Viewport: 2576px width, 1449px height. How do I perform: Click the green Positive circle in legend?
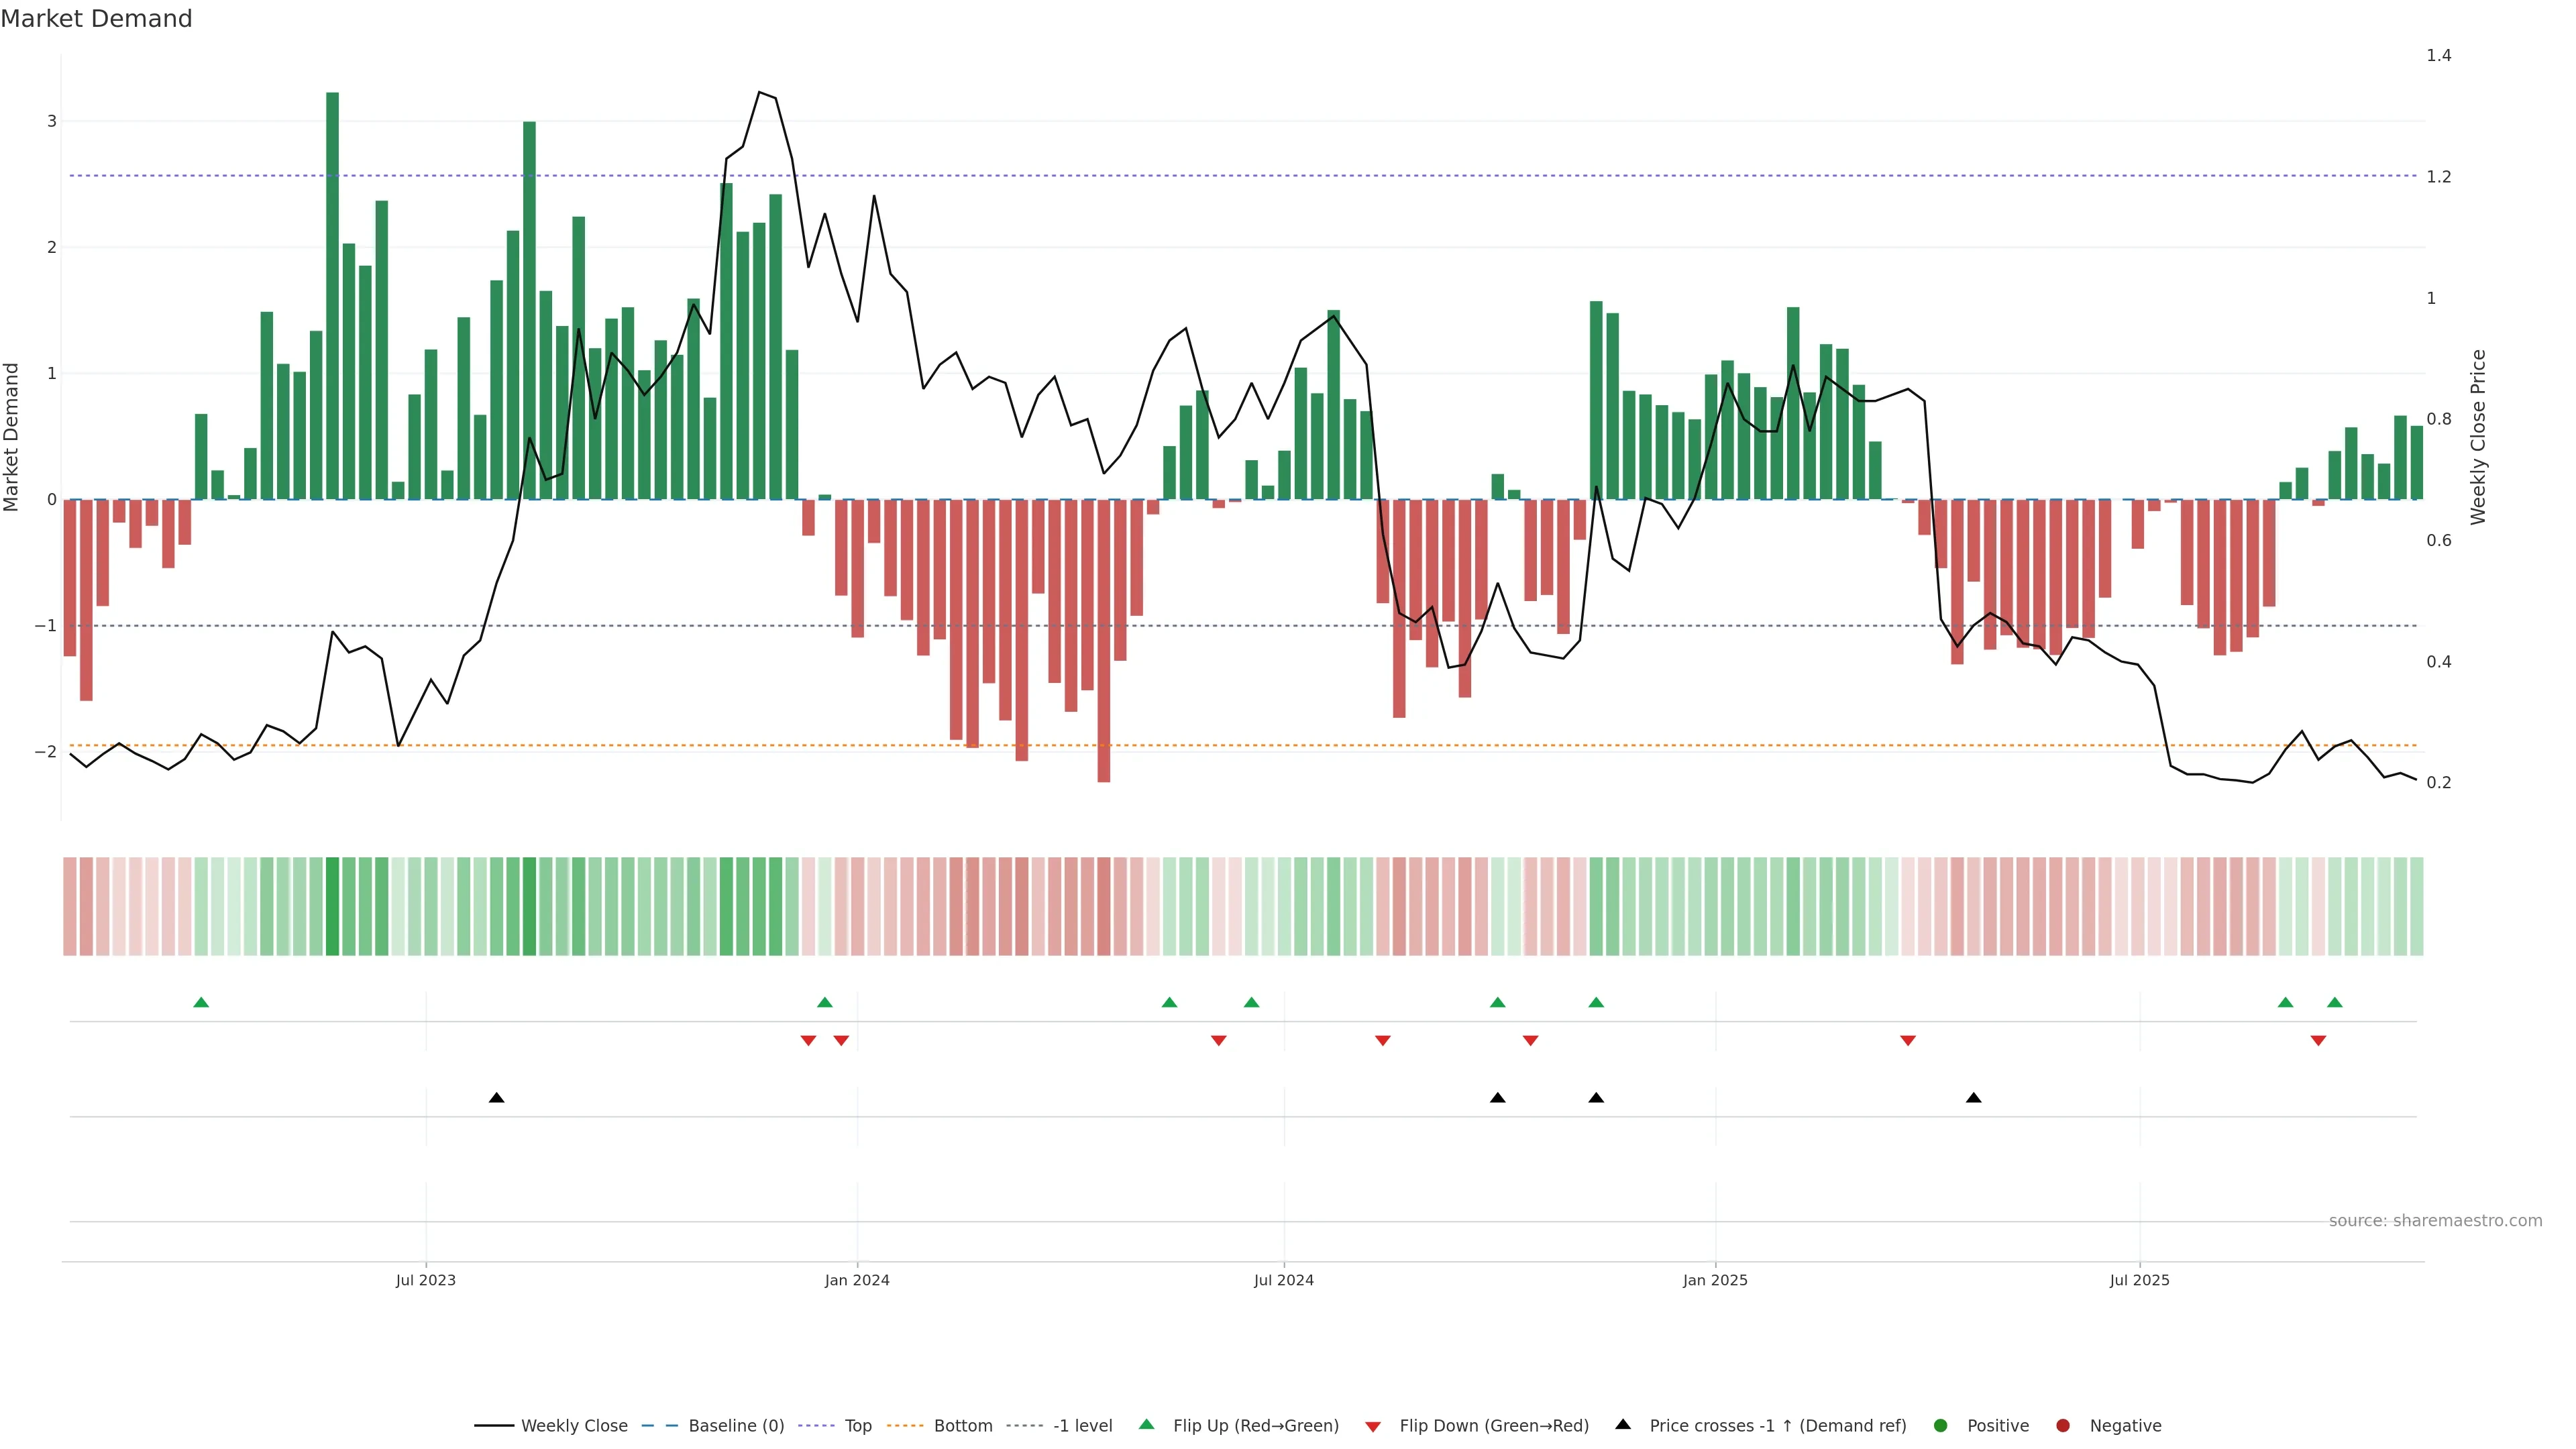tap(1941, 1425)
